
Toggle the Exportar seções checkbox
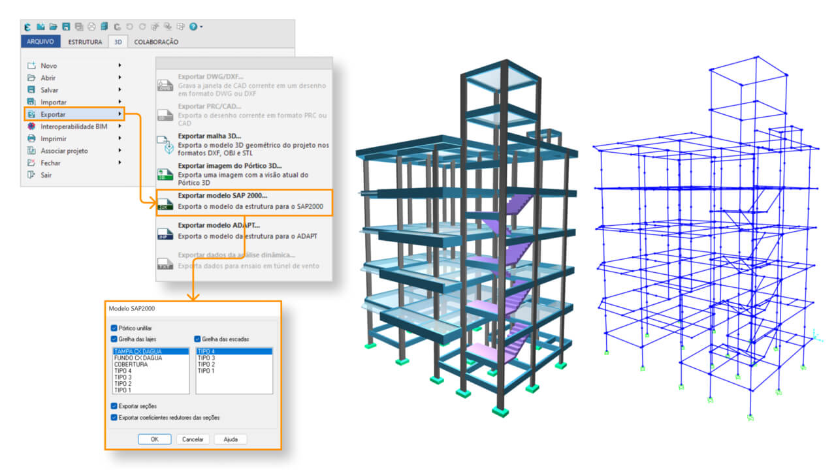115,406
